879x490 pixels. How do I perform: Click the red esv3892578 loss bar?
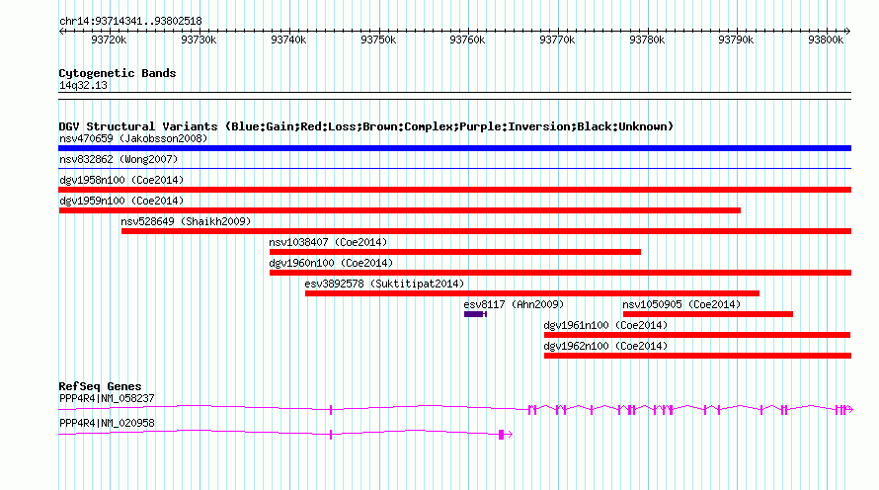pos(532,293)
